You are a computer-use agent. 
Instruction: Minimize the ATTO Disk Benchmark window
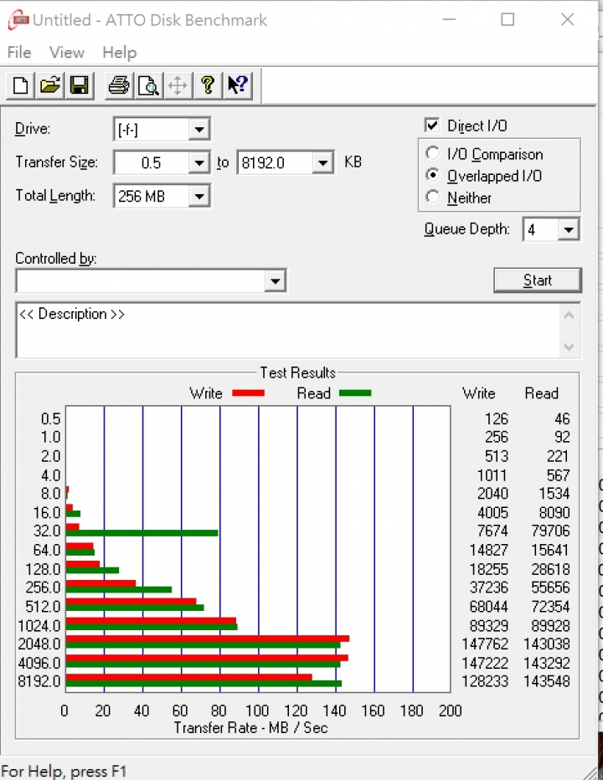tap(449, 19)
